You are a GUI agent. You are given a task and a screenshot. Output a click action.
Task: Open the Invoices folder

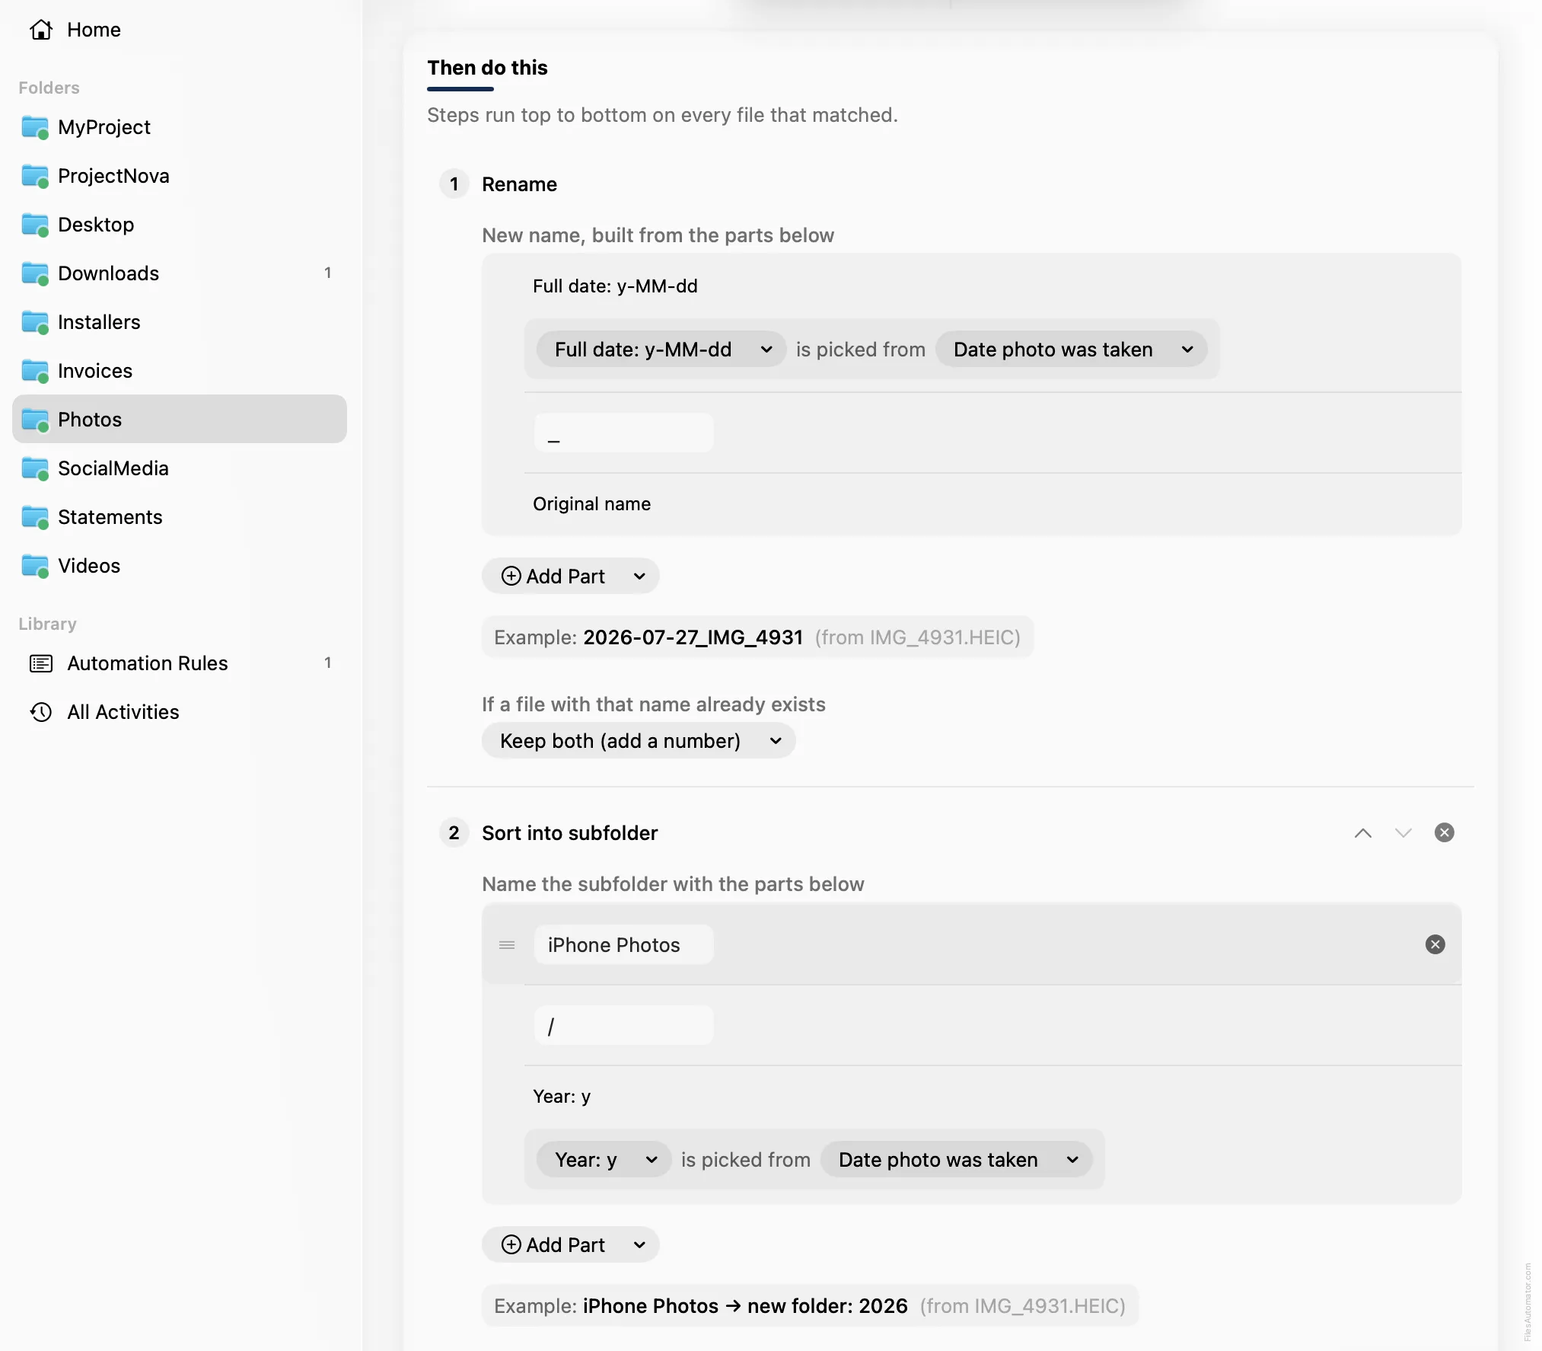180,371
